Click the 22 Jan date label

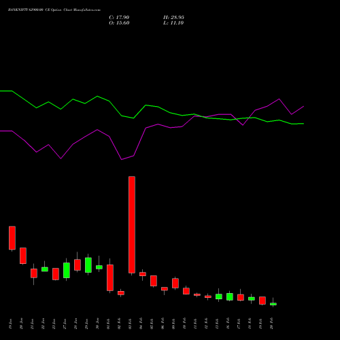tap(43, 324)
